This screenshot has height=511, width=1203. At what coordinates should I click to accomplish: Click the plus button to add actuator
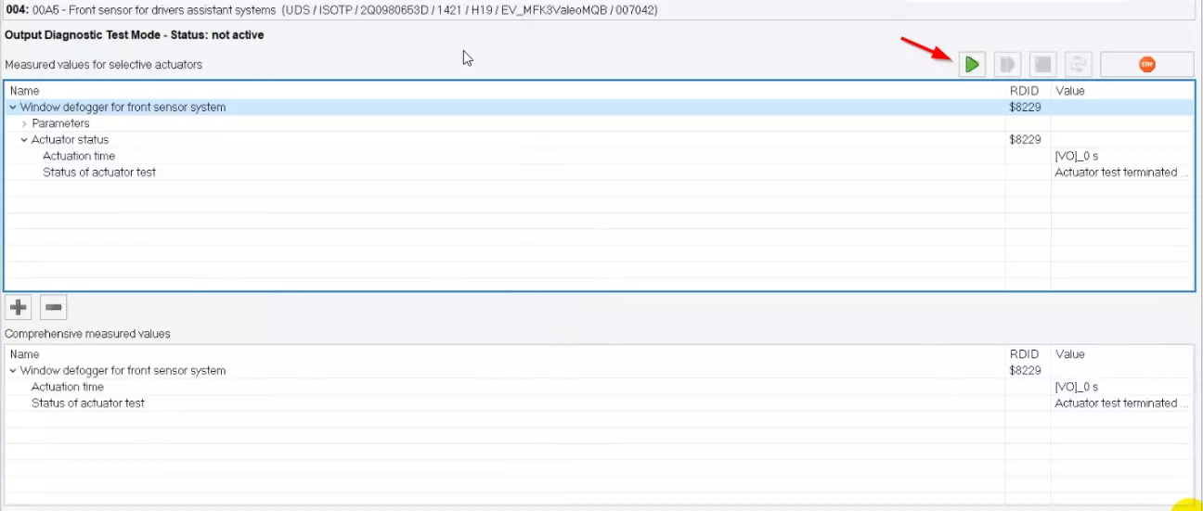point(19,307)
